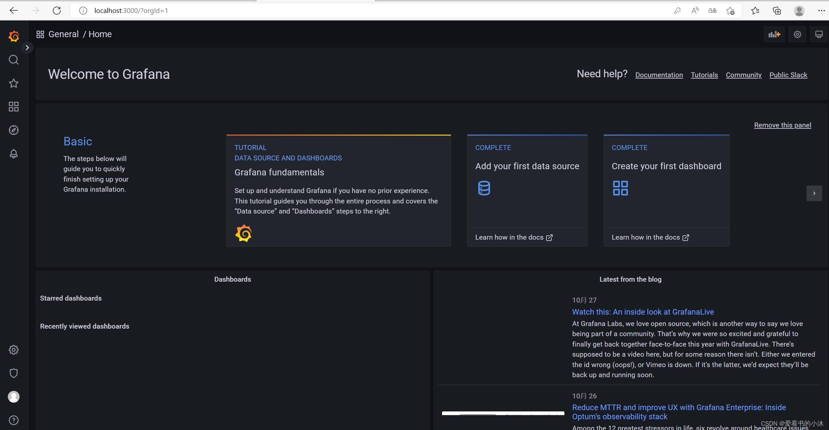The height and width of the screenshot is (430, 829).
Task: Click external link icon in data source card
Action: coord(549,238)
